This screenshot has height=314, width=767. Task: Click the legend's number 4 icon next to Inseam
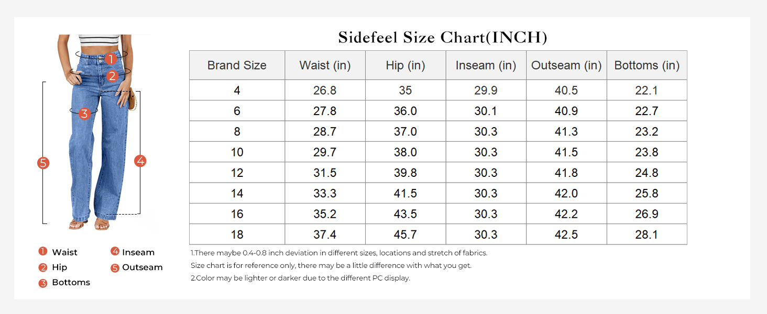pos(115,252)
